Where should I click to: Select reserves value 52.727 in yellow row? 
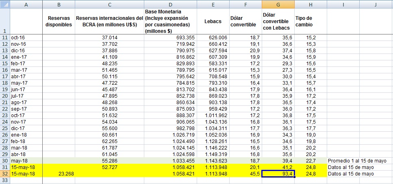click(109, 167)
